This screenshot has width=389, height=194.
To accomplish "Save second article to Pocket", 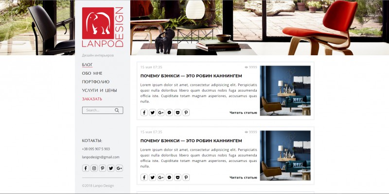I will [177, 178].
